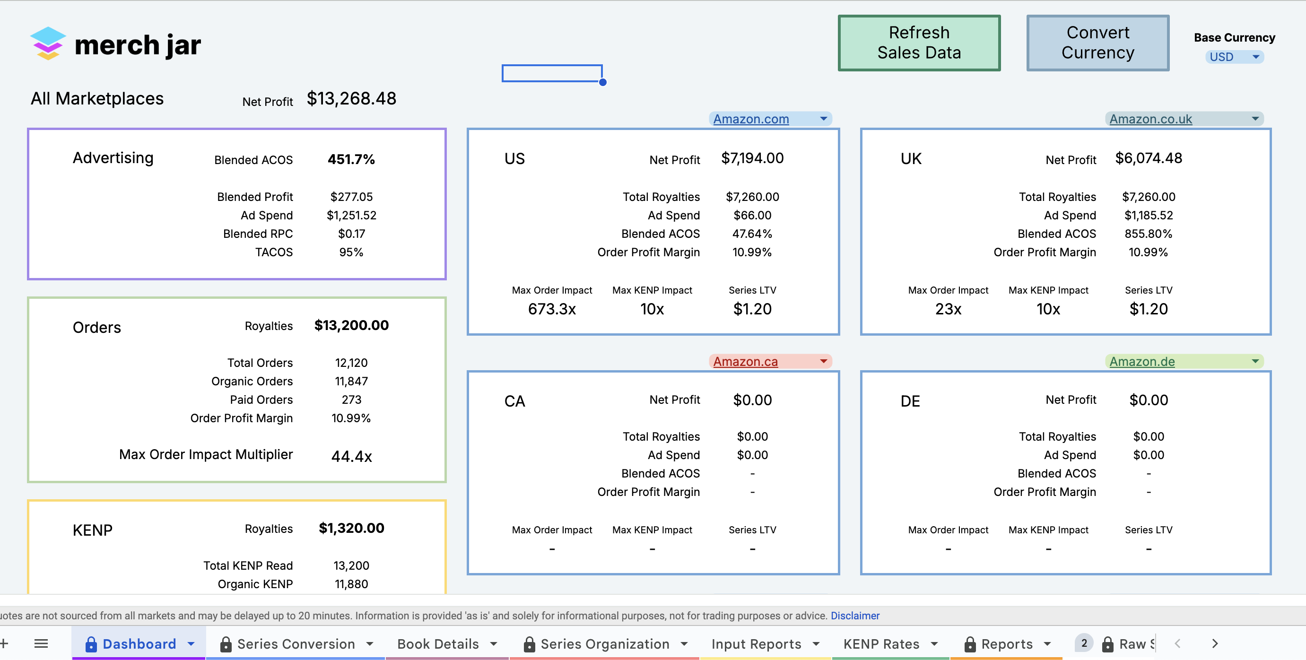This screenshot has width=1306, height=660.
Task: Open the Dashboard tab options arrow
Action: coord(191,644)
